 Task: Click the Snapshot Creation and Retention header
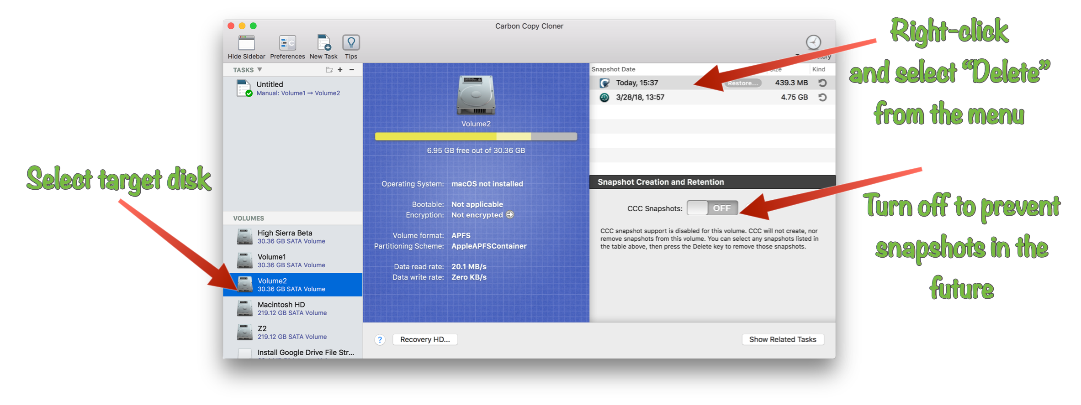point(712,182)
